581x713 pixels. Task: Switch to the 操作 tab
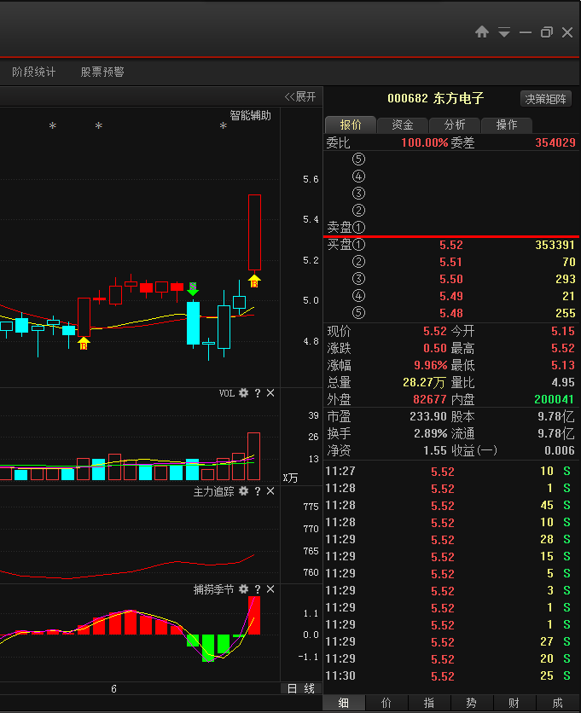click(507, 125)
